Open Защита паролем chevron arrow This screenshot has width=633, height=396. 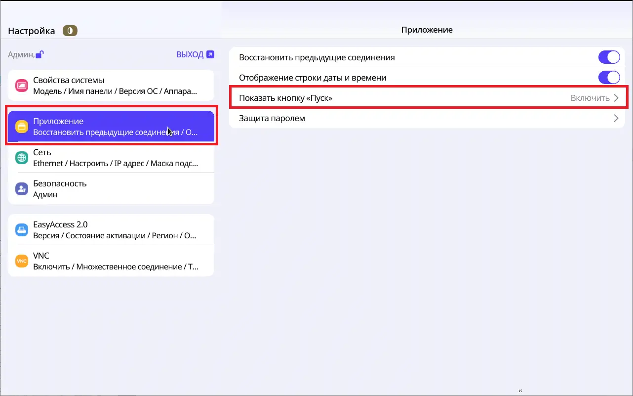click(616, 118)
